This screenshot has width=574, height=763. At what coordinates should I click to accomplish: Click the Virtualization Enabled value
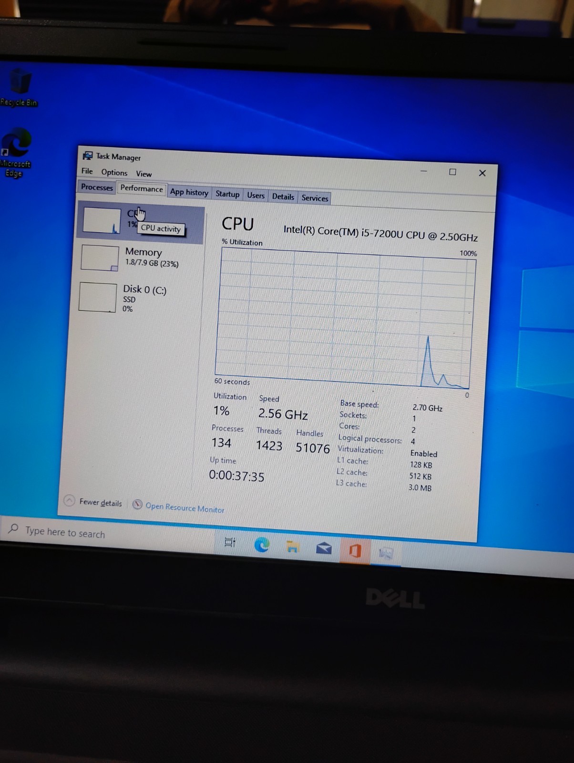(424, 454)
